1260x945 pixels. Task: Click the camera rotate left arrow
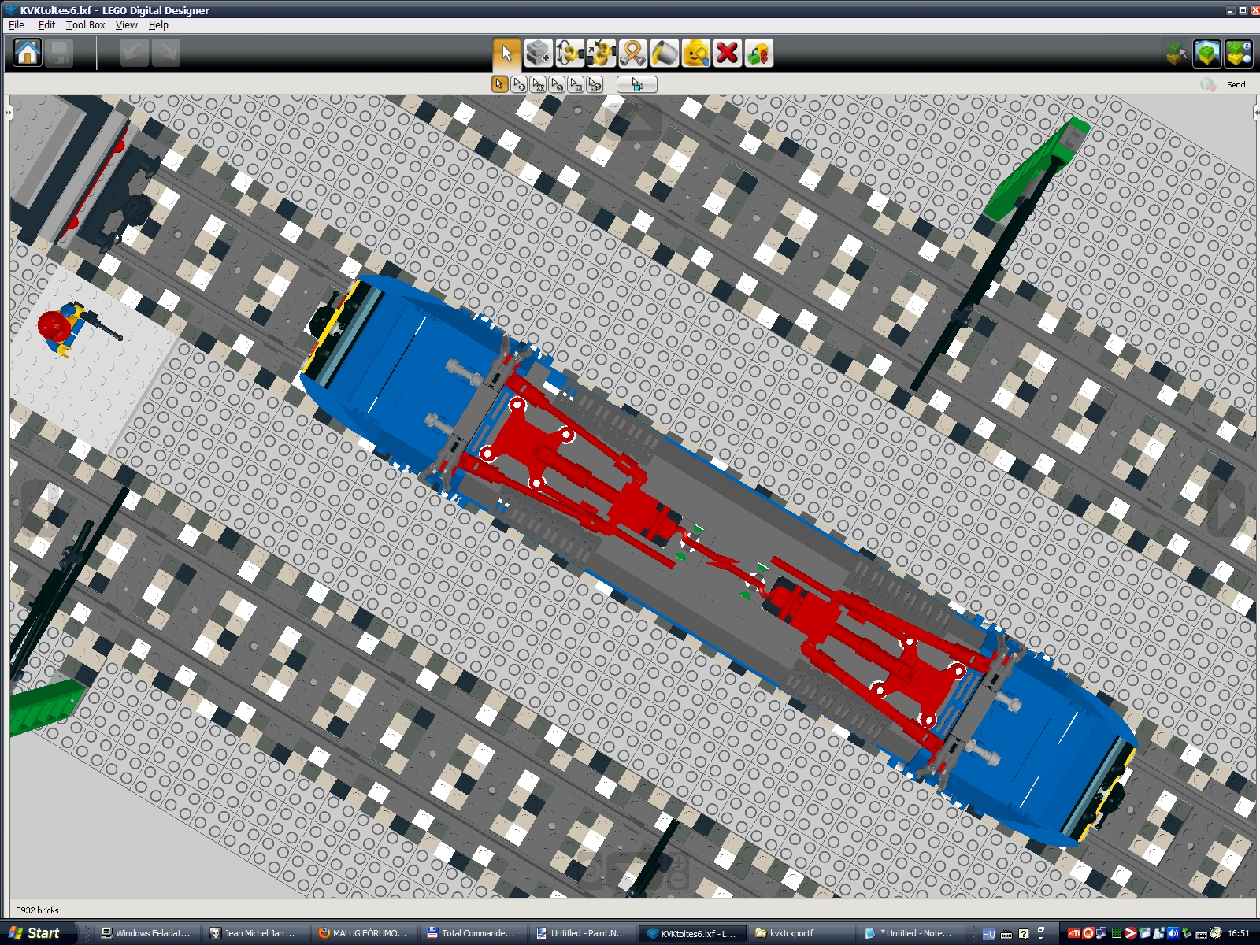tap(41, 507)
